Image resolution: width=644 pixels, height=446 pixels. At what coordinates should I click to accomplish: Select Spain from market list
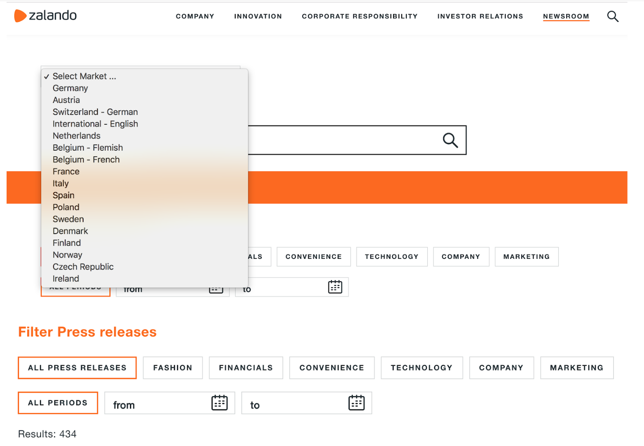coord(145,195)
